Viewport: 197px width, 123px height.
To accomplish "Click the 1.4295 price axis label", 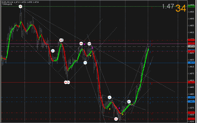I will (x=191, y=121).
